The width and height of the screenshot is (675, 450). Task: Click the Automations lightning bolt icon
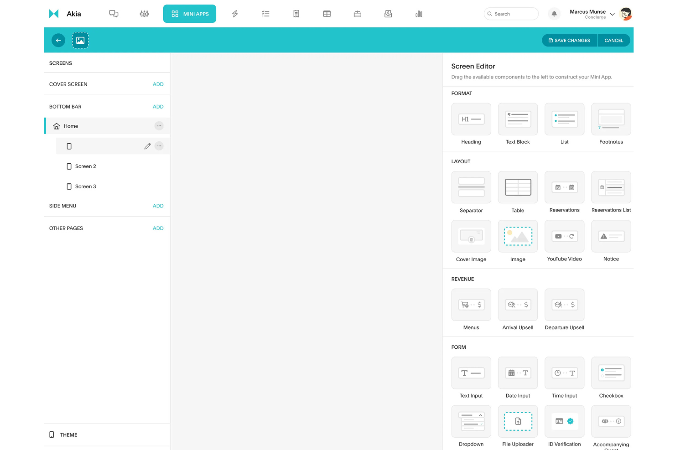[x=235, y=14]
